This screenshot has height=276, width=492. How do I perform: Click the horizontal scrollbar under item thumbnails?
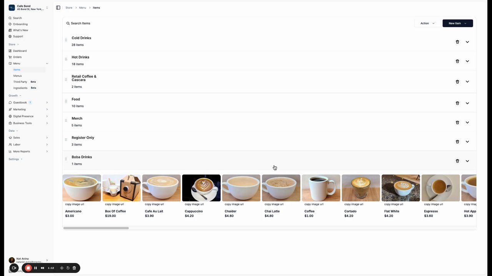tap(96, 228)
